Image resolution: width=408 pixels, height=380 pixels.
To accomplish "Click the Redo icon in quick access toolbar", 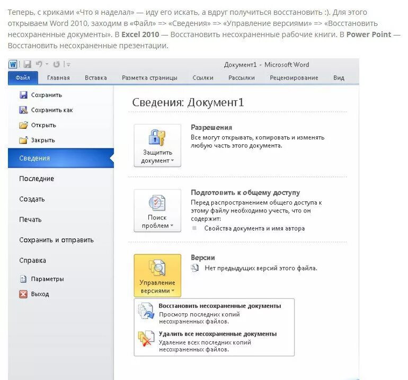I will [x=57, y=64].
